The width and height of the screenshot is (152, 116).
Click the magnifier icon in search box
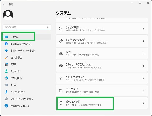pos(48,27)
